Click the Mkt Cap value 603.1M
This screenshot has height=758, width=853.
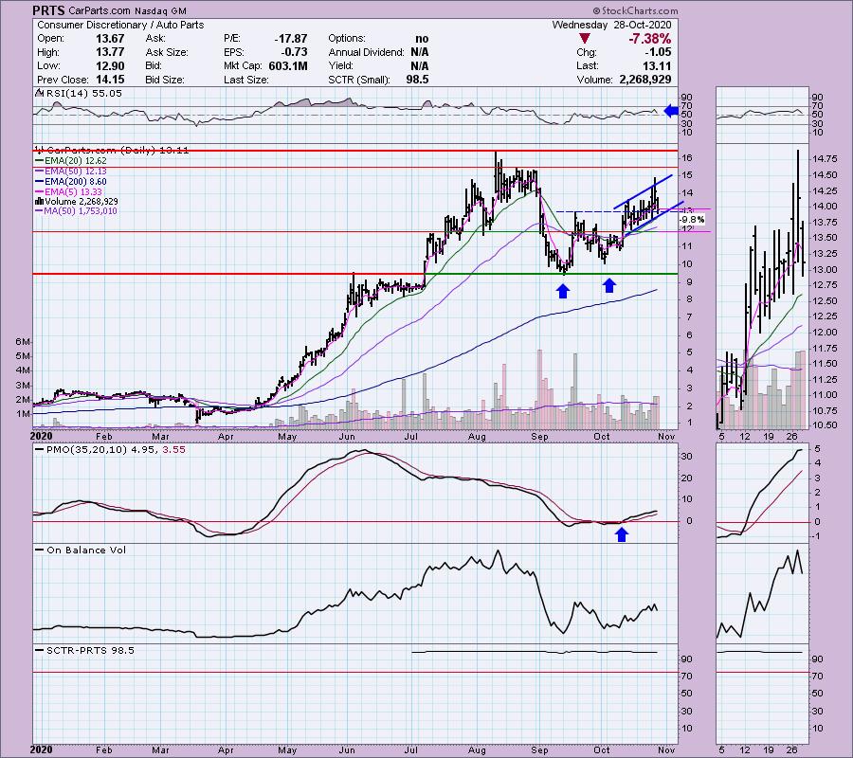[x=288, y=65]
